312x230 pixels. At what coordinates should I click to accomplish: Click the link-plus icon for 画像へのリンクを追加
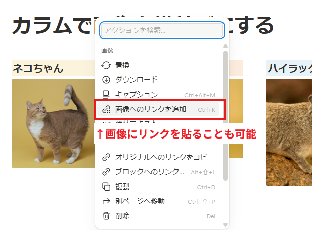pos(106,109)
